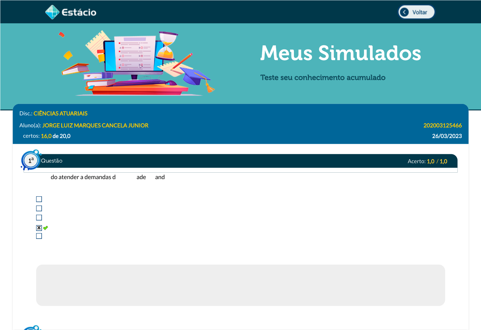This screenshot has width=481, height=330.
Task: Check the third answer option checkbox
Action: (x=39, y=218)
